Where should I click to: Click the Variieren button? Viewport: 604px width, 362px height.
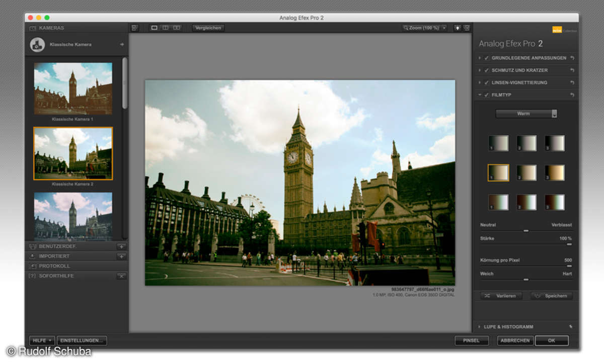[x=501, y=296]
